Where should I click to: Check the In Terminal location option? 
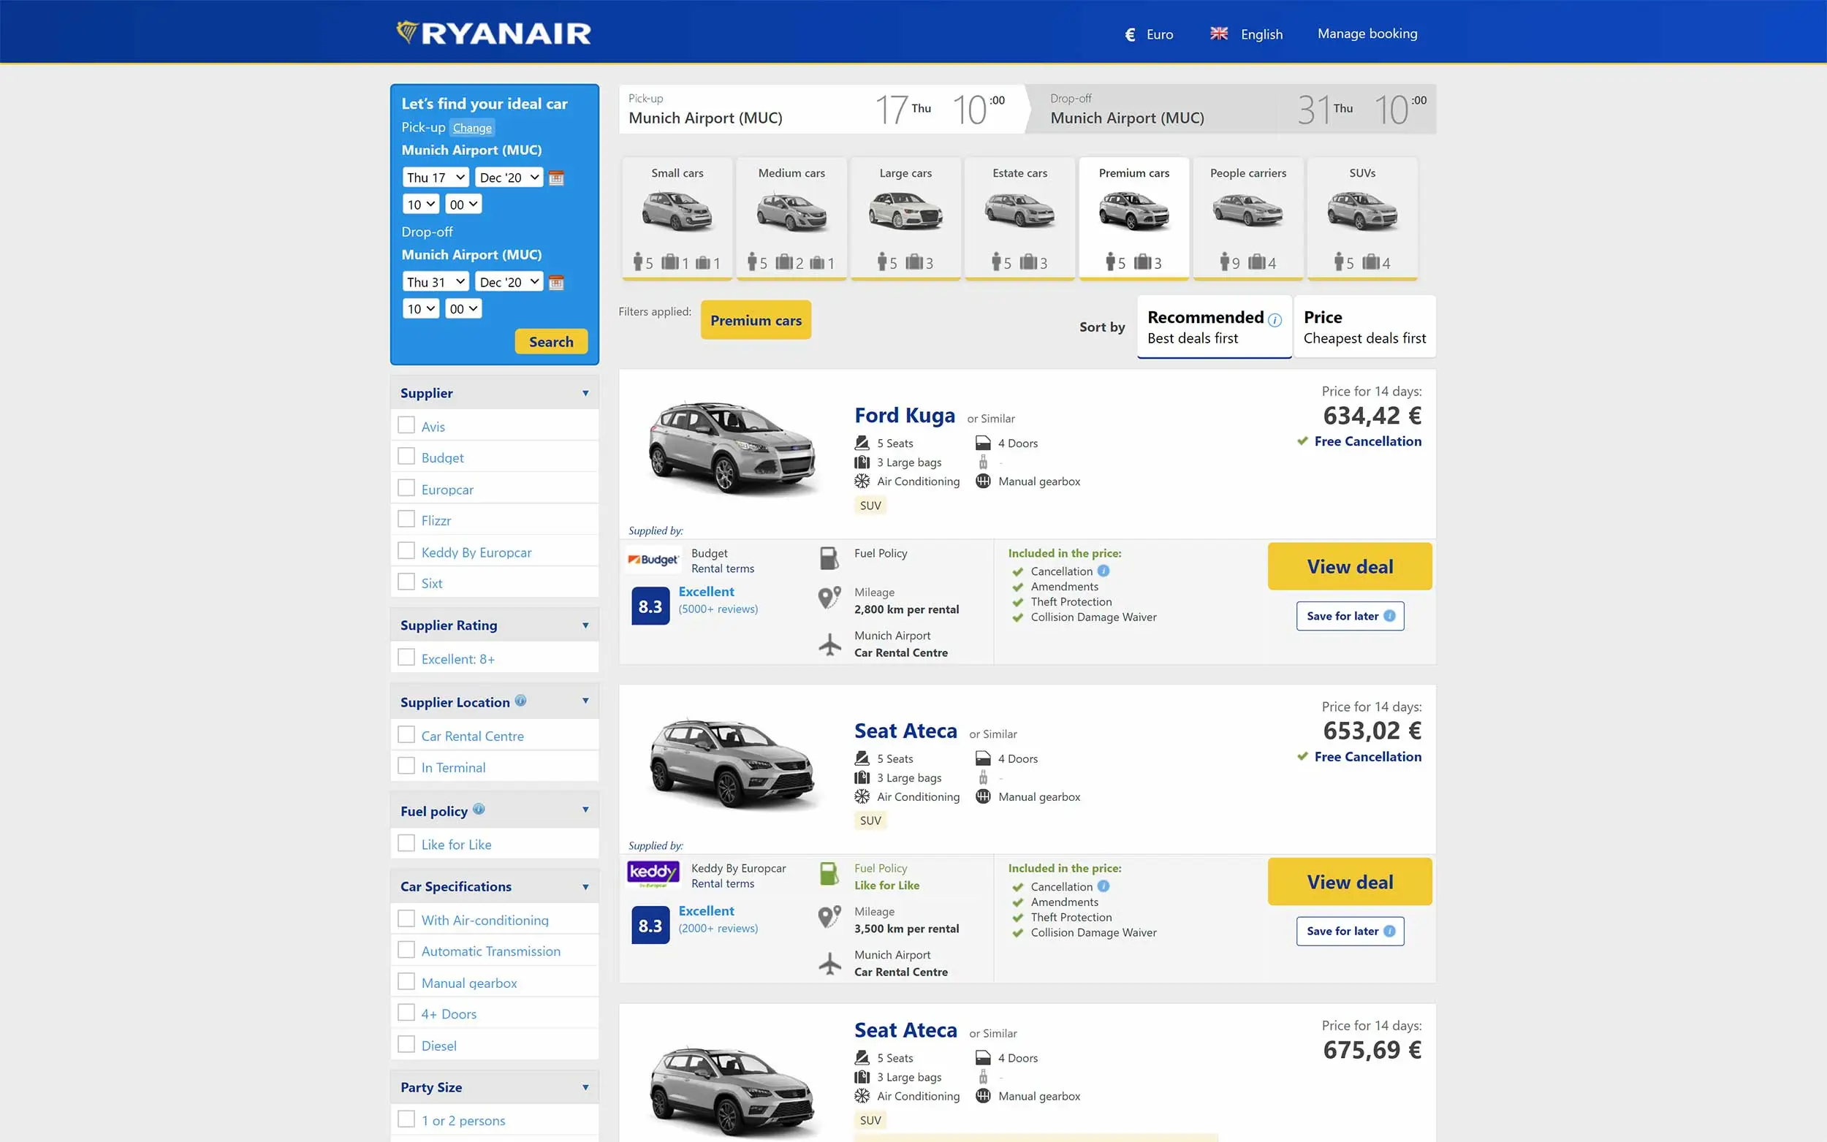406,766
